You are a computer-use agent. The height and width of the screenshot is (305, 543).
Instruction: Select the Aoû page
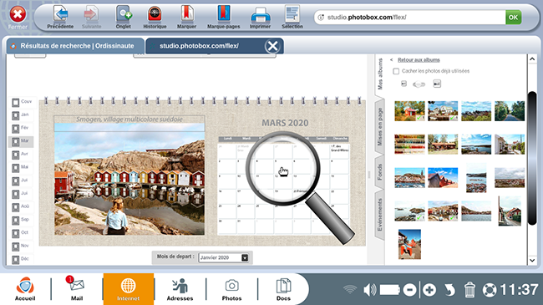tap(22, 207)
